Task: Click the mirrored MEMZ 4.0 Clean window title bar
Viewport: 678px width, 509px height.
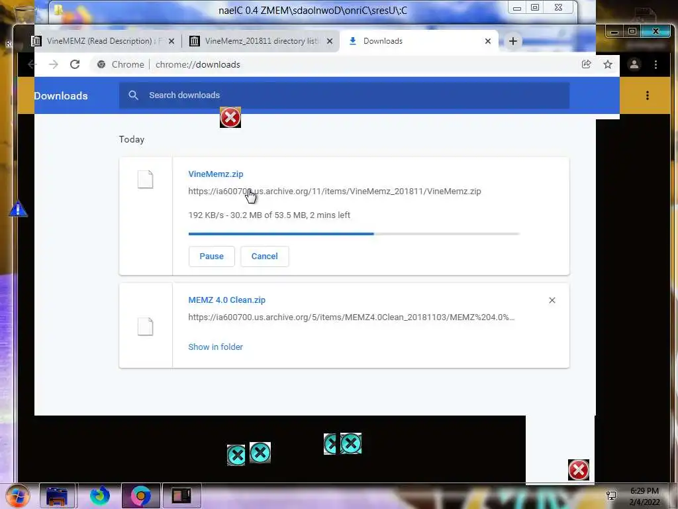Action: [x=313, y=11]
